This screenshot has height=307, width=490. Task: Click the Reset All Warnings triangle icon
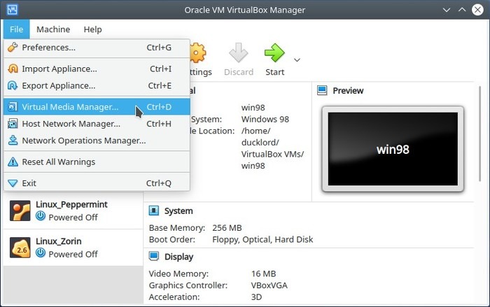[13, 162]
